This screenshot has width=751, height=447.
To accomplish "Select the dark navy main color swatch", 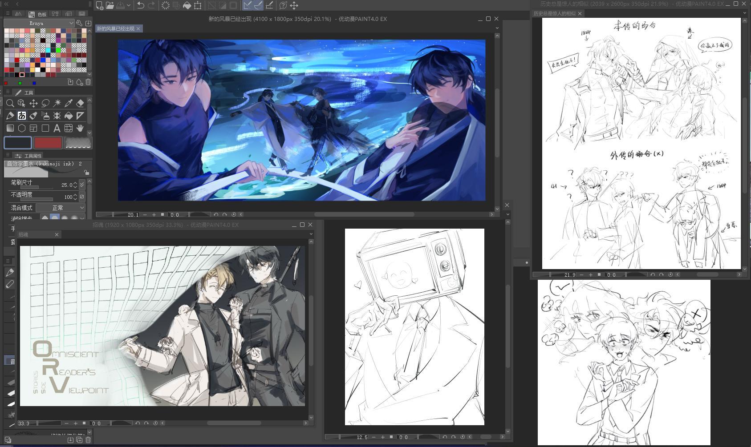I will pos(18,143).
